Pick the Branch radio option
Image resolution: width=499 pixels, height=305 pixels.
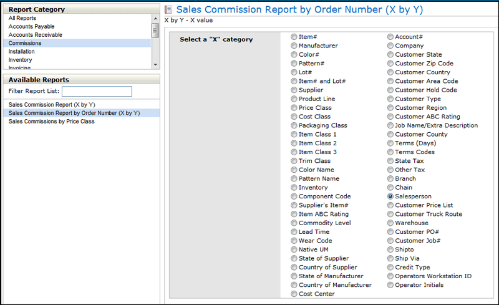[x=390, y=179]
